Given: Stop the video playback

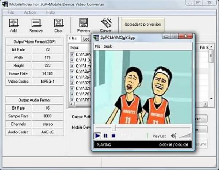Looking at the screenshot, I should point(114,136).
